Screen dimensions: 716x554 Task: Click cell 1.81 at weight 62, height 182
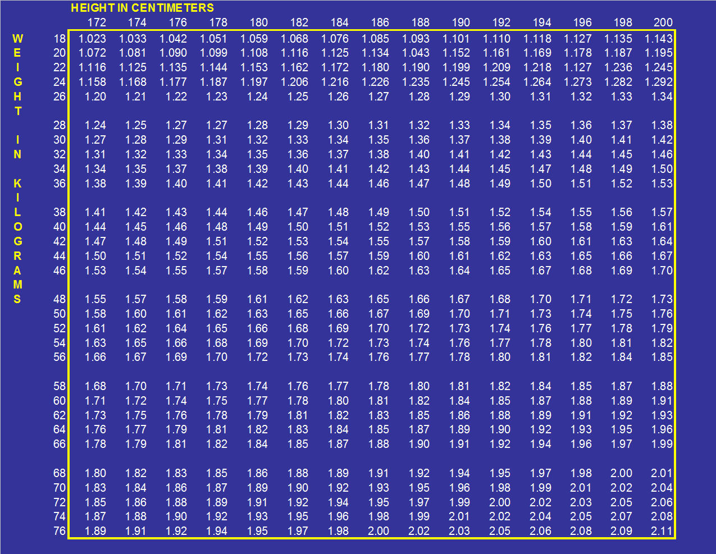pos(298,415)
